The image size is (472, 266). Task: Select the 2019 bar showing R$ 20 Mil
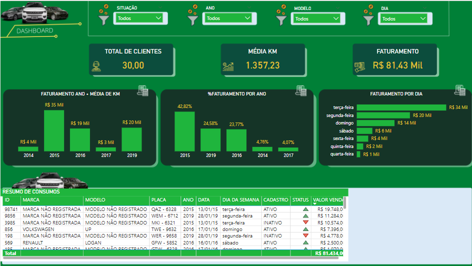point(132,139)
